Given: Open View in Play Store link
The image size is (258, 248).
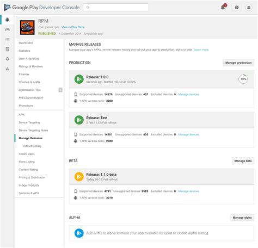Looking at the screenshot, I should coord(73,27).
